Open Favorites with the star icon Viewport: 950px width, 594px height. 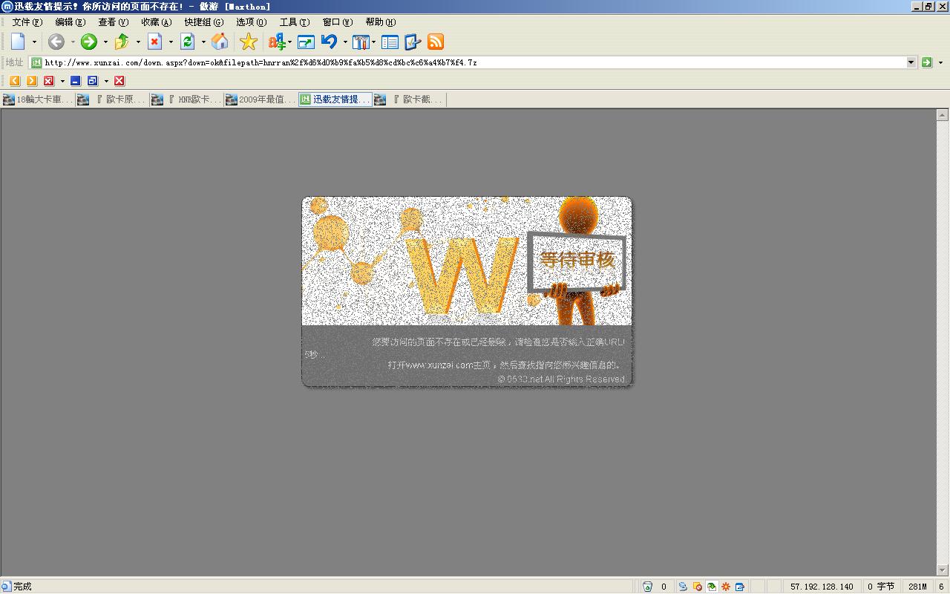click(x=249, y=42)
